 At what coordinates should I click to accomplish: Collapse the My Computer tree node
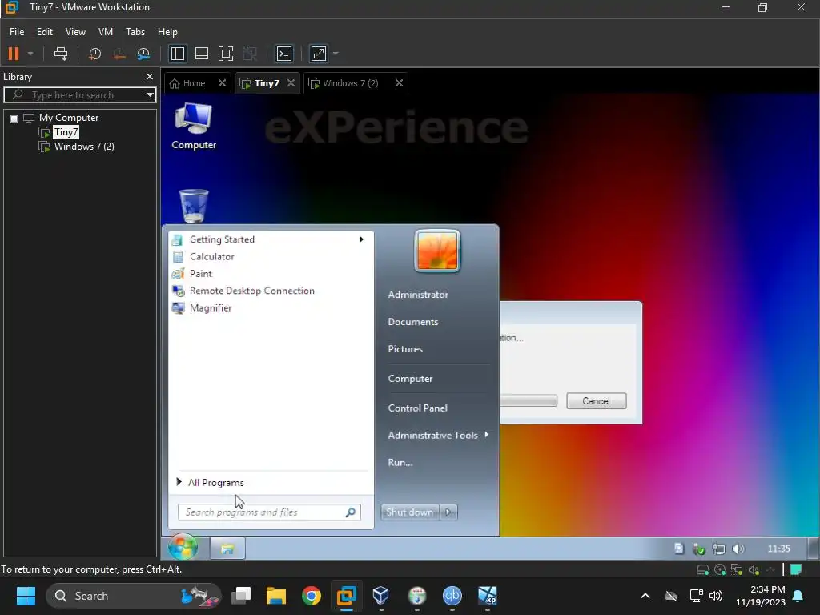(14, 119)
